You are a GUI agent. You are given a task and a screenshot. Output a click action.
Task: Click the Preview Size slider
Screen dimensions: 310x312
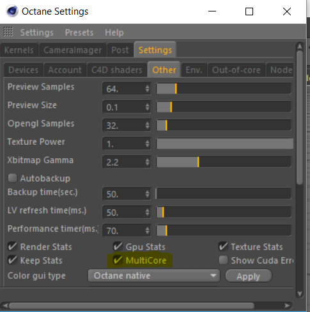224,107
